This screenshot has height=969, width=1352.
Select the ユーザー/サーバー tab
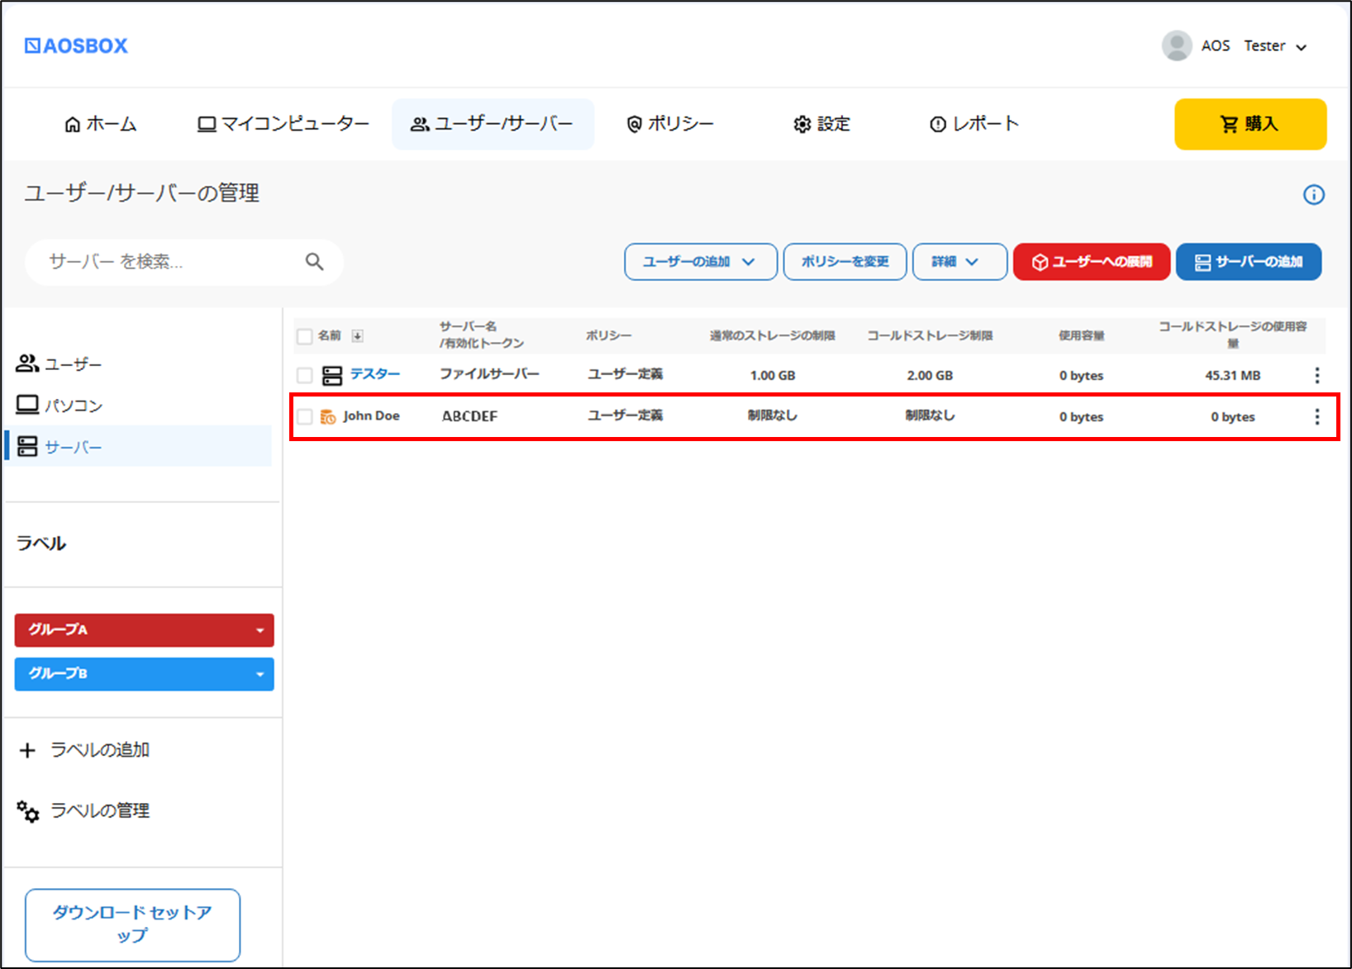(493, 124)
